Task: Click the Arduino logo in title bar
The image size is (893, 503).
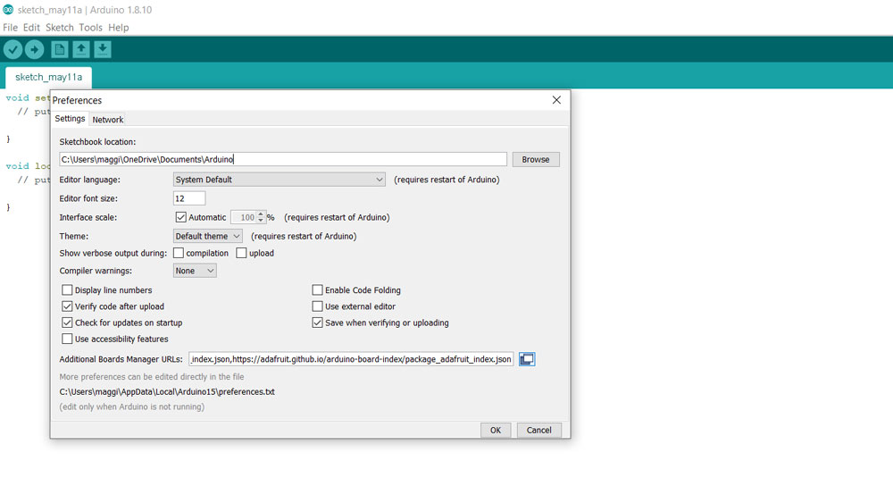Action: click(8, 10)
